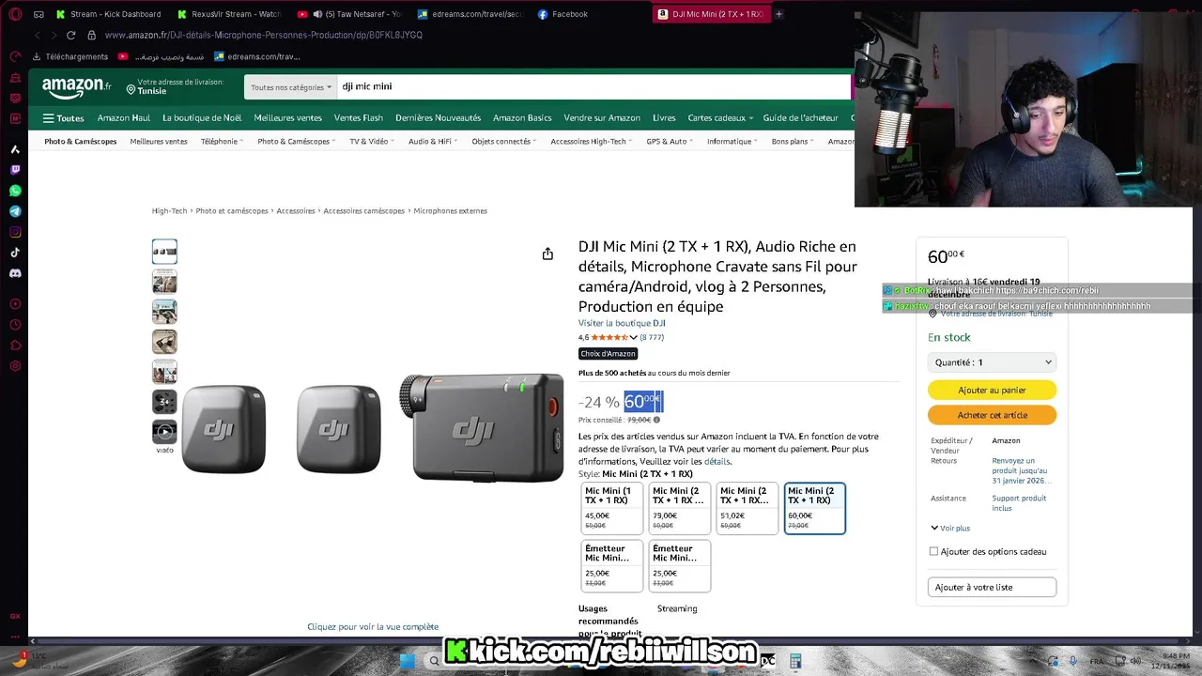1202x676 pixels.
Task: Click Ajouter à votre liste button
Action: (x=992, y=587)
